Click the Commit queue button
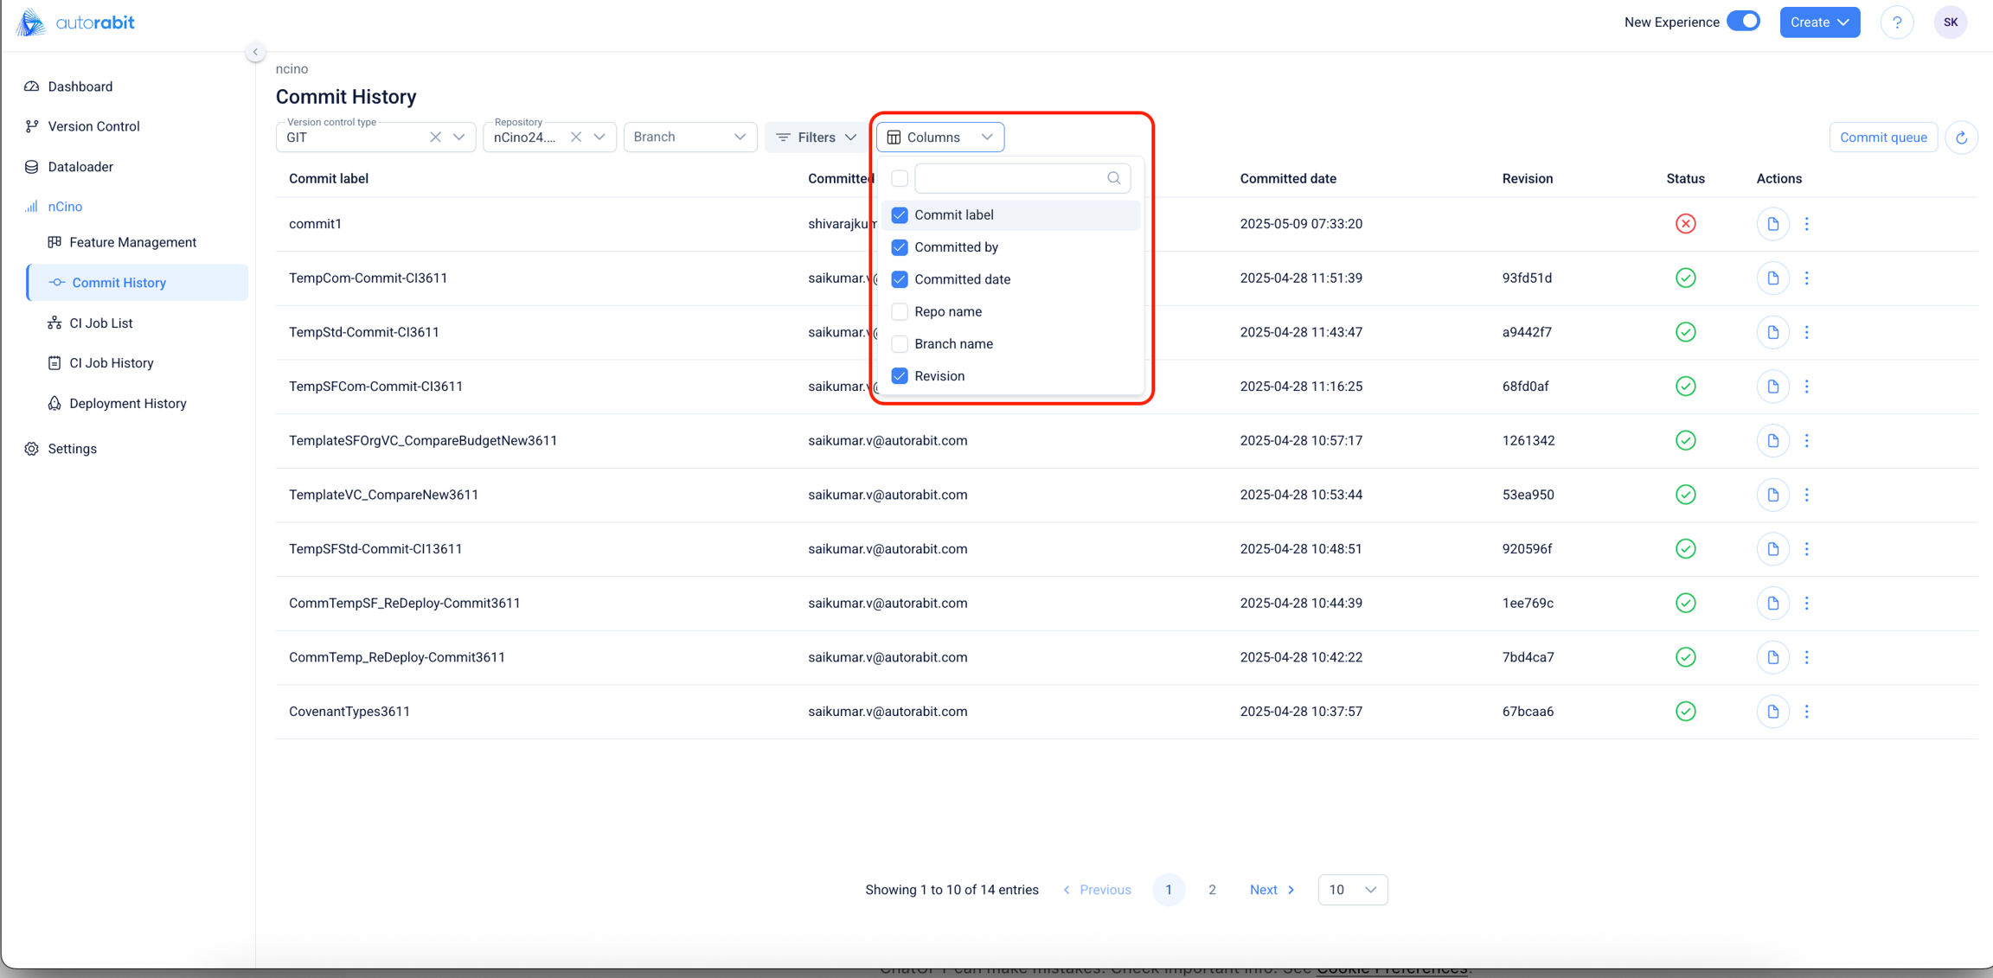Screen dimensions: 1993x978 tap(1882, 137)
